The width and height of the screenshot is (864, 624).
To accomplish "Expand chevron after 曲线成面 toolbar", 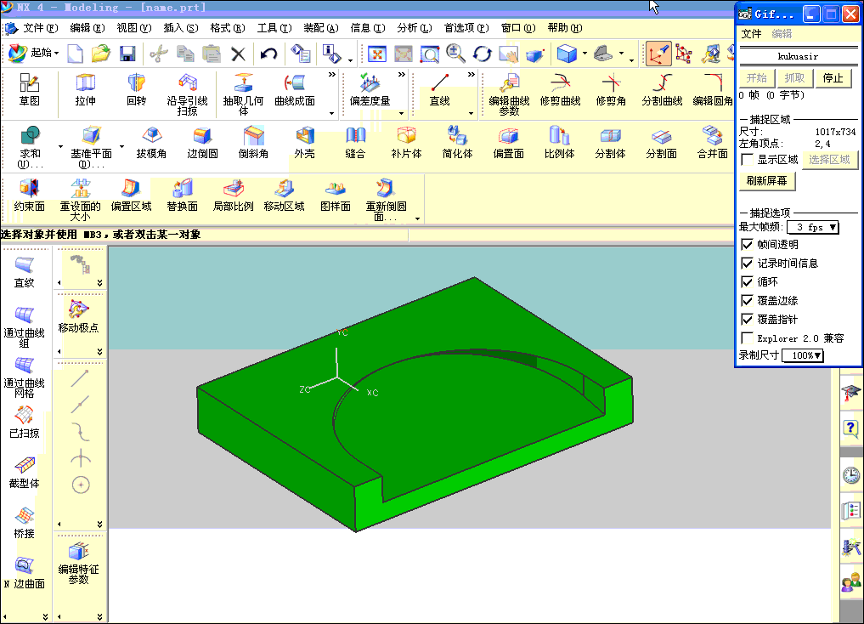I will point(331,75).
